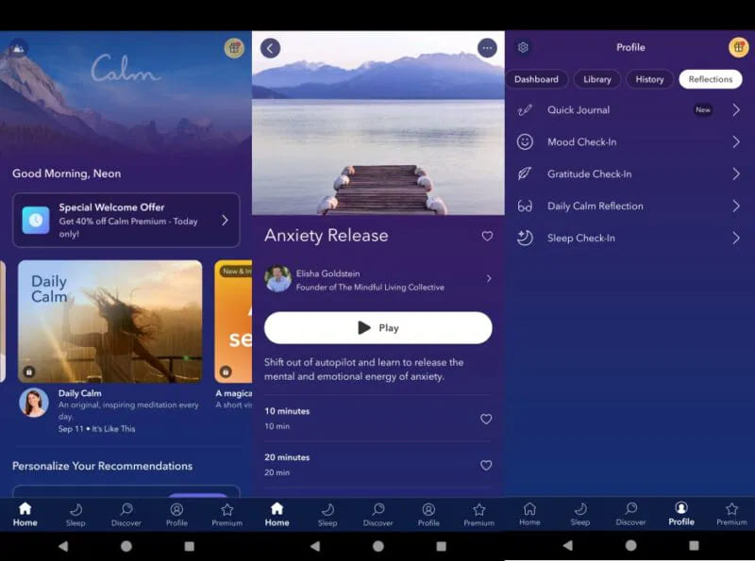This screenshot has width=755, height=561.
Task: Tap the Mood Check-In smiley icon
Action: [525, 142]
